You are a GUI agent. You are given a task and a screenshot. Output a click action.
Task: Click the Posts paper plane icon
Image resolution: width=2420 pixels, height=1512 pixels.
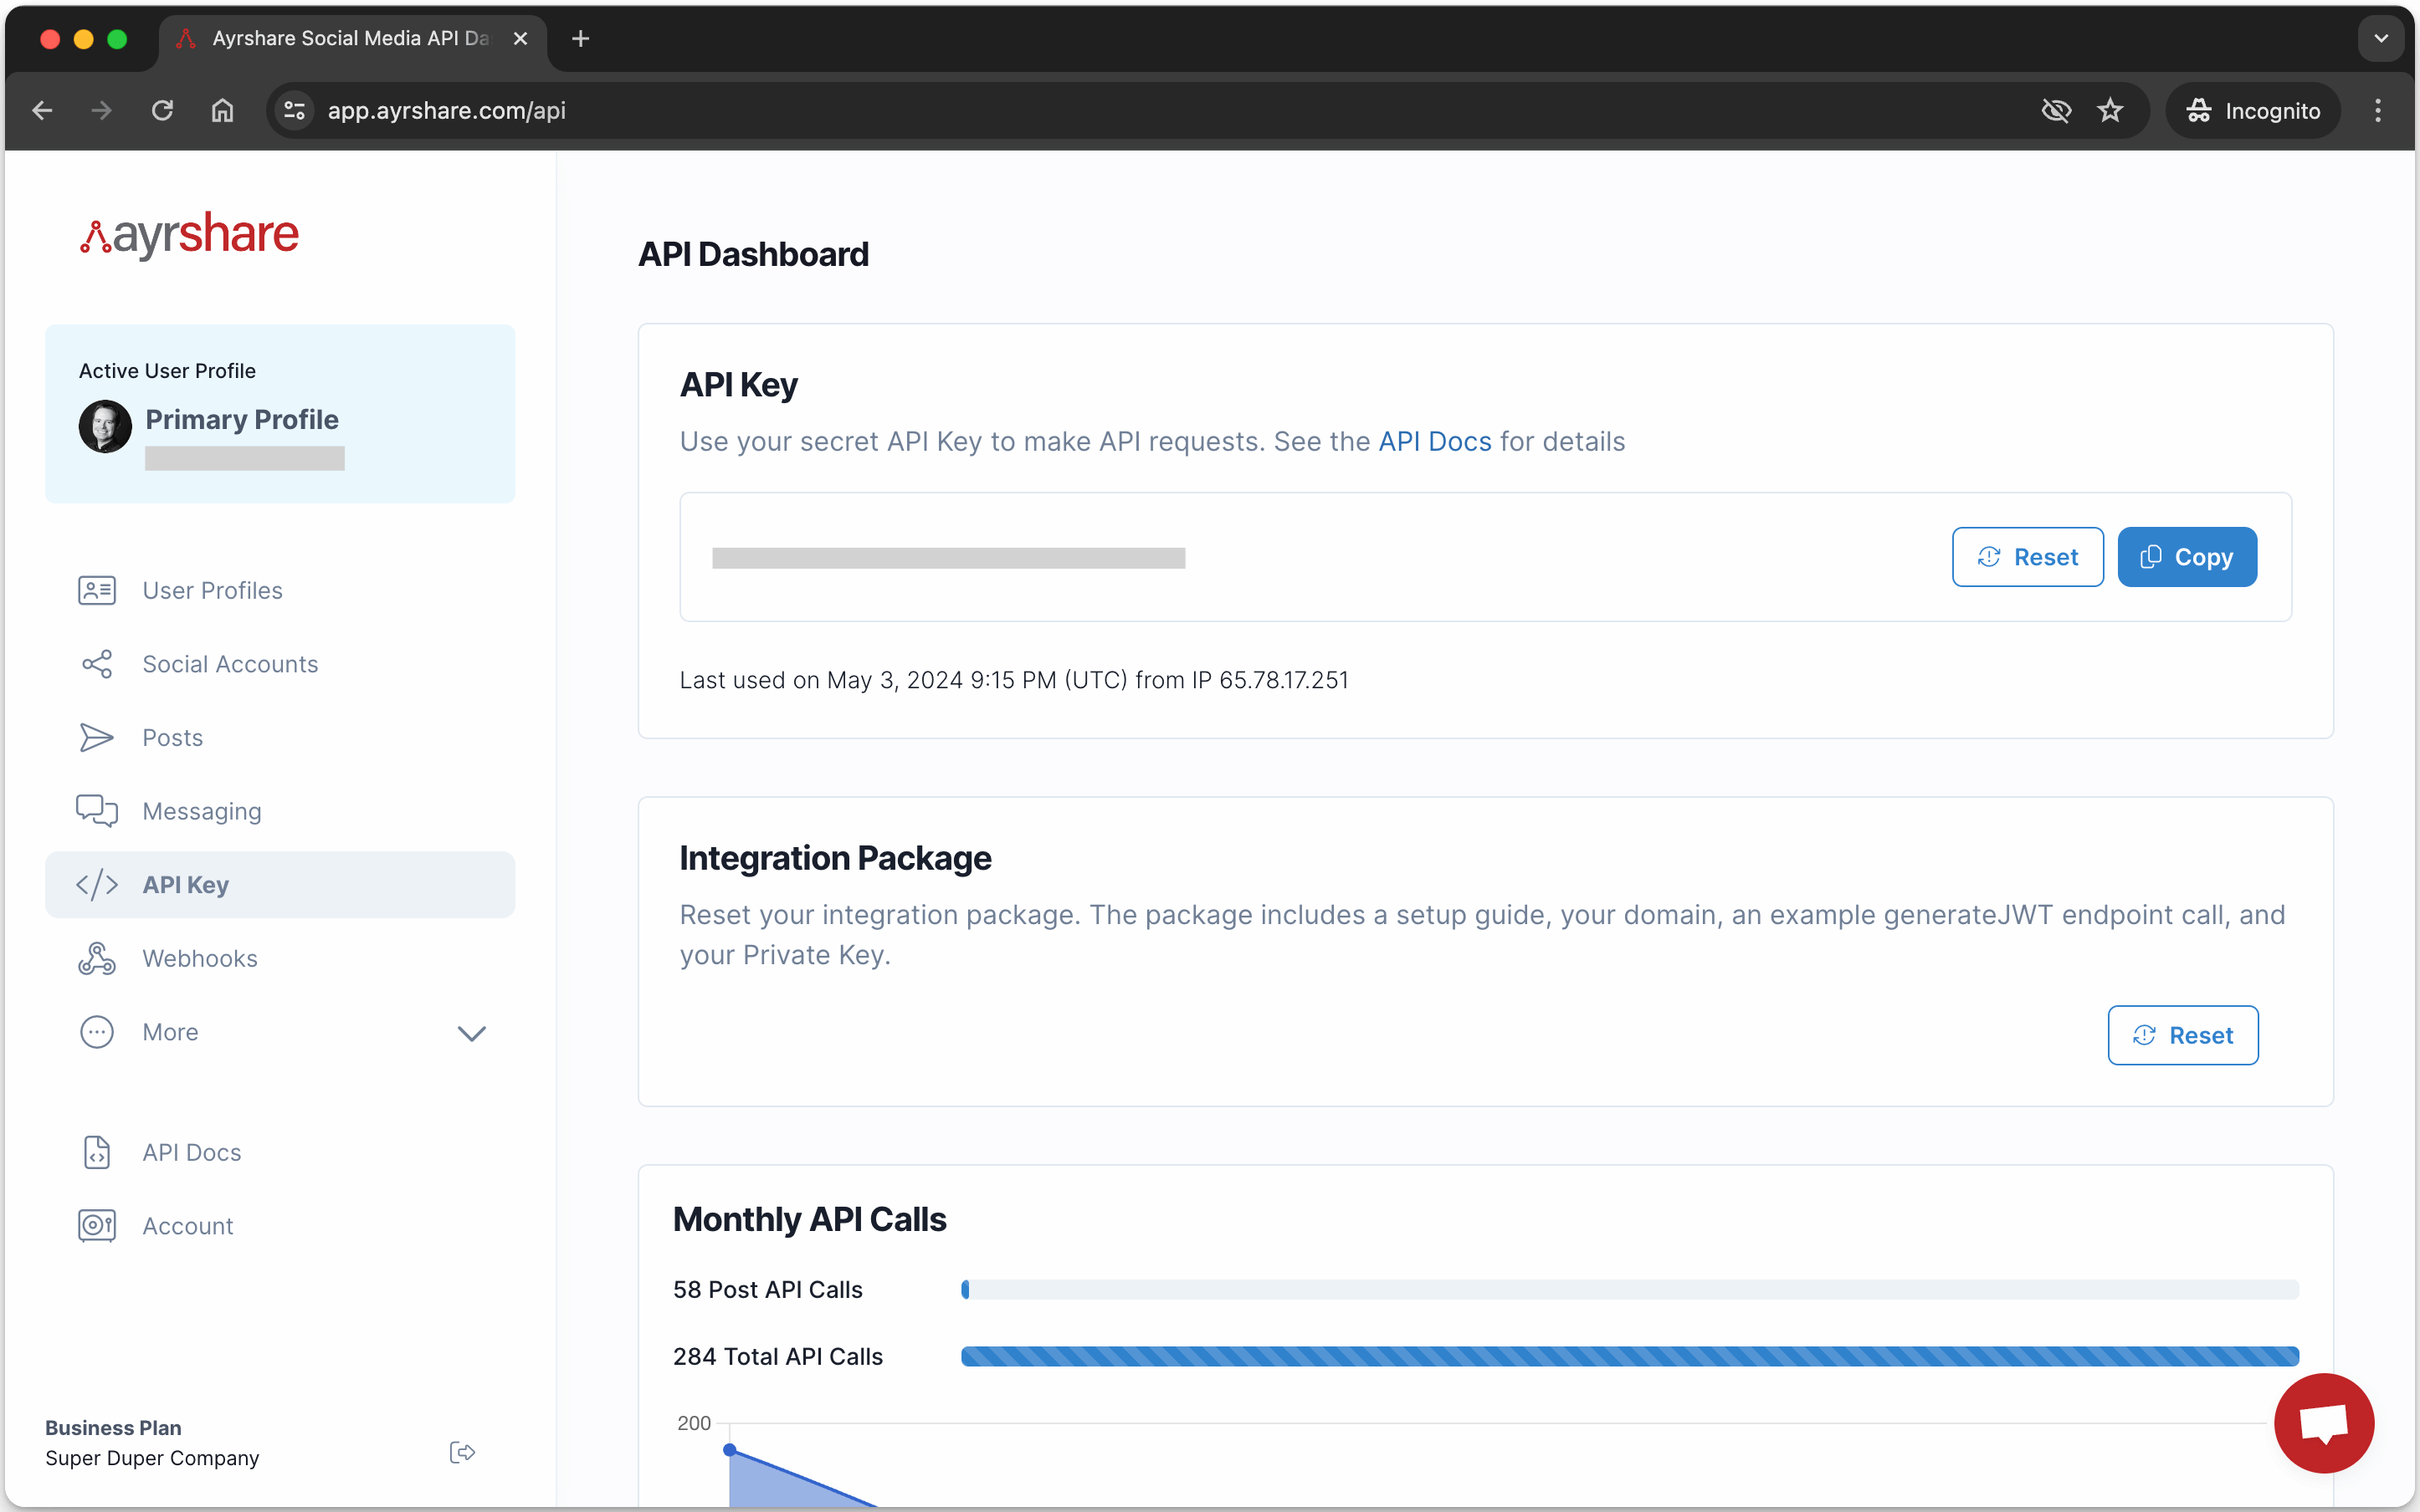click(97, 738)
